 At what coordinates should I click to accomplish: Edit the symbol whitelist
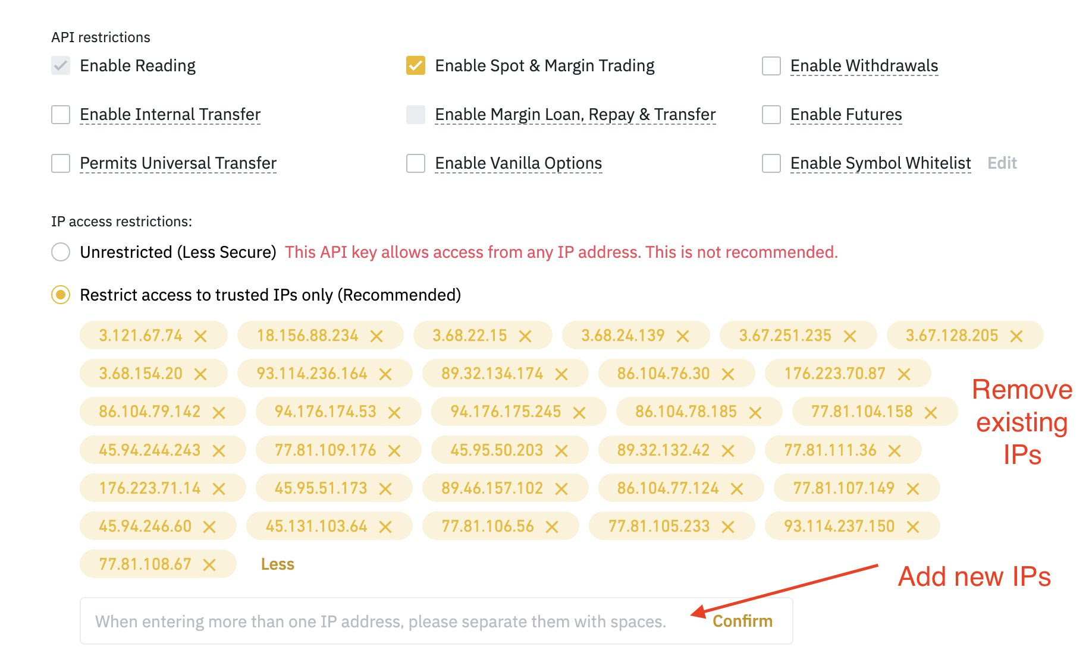pyautogui.click(x=1002, y=163)
